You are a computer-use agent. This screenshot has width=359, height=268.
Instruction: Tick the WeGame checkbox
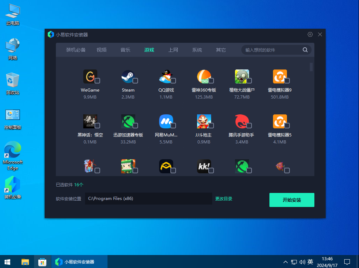tap(97, 81)
